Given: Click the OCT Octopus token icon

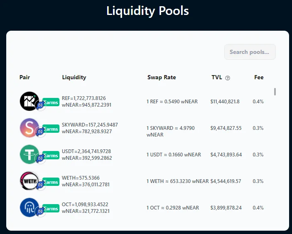Looking at the screenshot, I should point(29,207).
